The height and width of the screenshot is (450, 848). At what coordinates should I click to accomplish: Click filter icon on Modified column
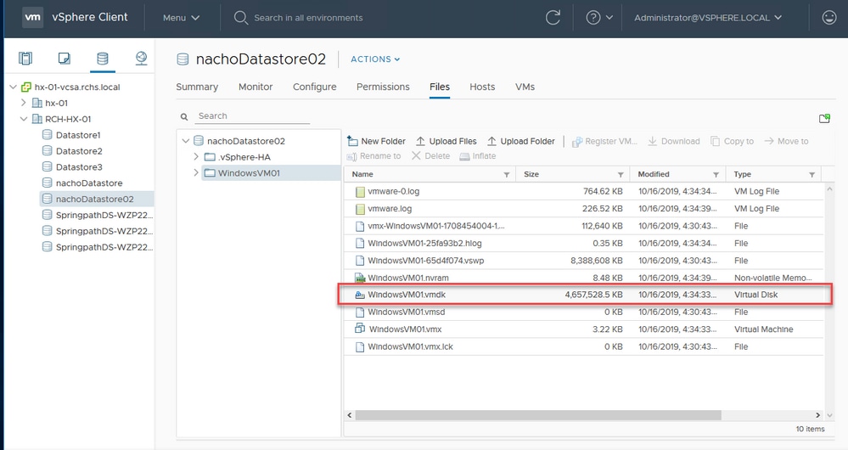coord(716,175)
